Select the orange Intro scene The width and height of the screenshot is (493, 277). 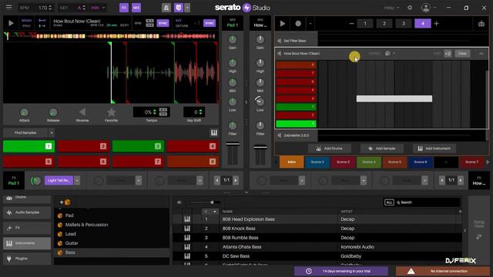point(291,162)
